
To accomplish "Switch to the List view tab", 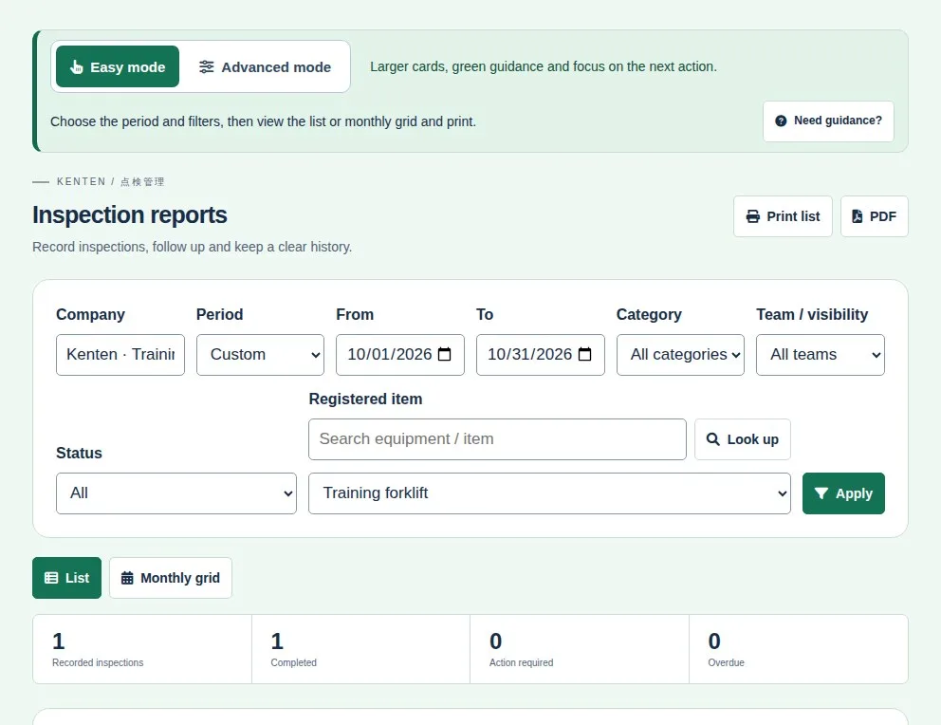I will click(66, 578).
